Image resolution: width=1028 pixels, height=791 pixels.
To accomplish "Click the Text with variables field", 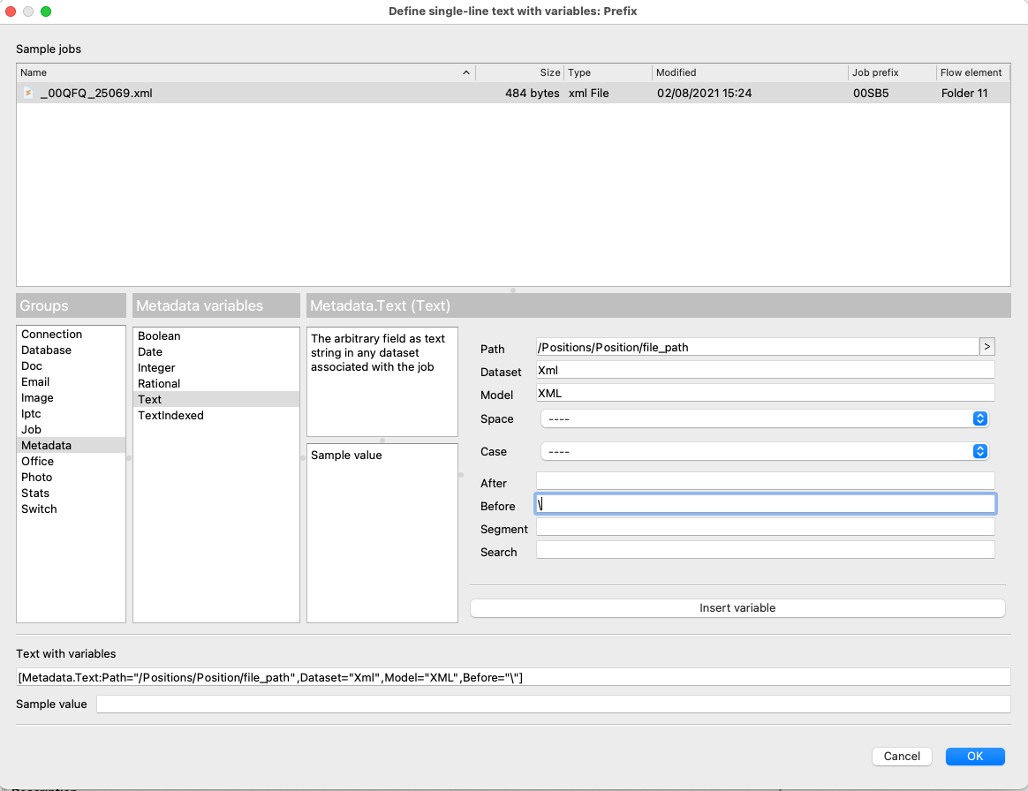I will tap(512, 677).
